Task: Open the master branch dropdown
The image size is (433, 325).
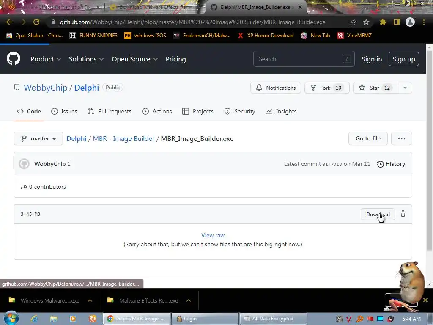Action: 38,138
